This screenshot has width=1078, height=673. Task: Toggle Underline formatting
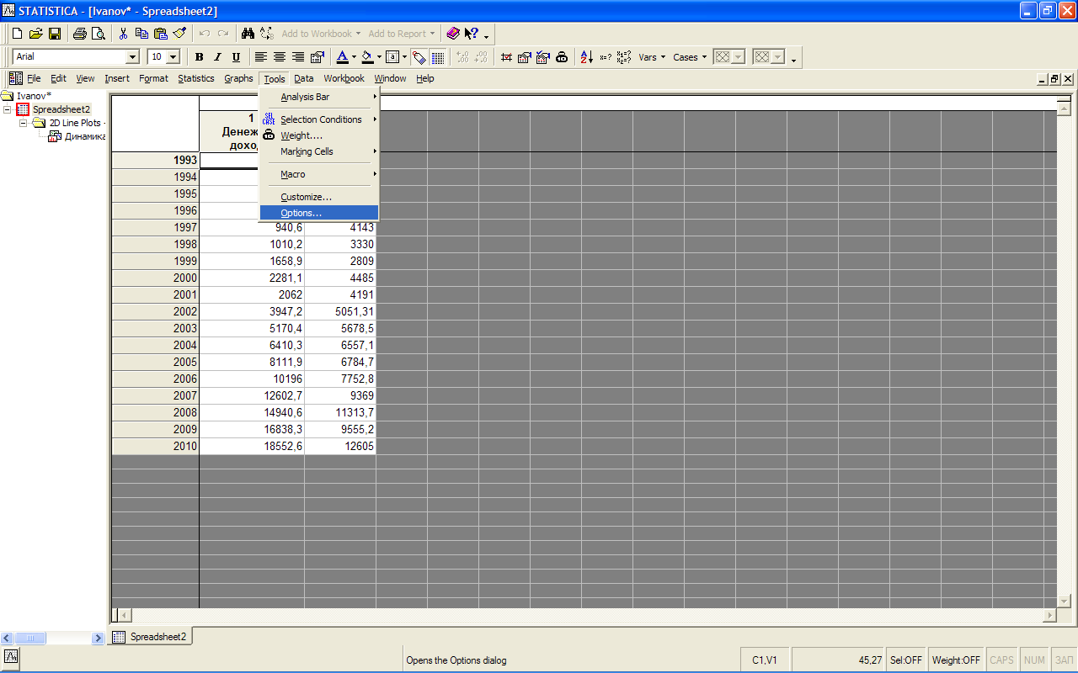coord(236,57)
